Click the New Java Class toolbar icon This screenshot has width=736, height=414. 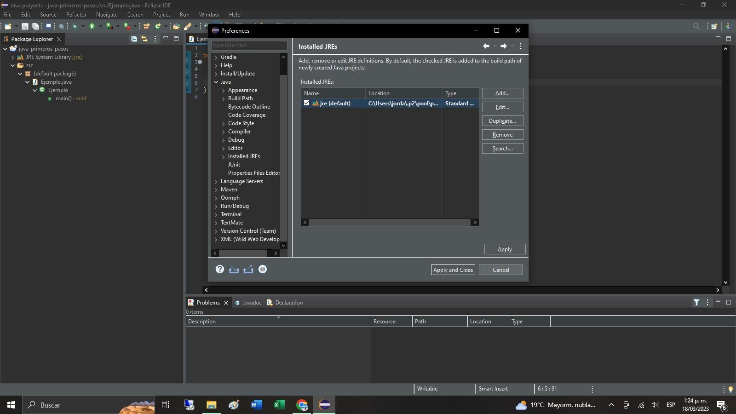pos(158,26)
